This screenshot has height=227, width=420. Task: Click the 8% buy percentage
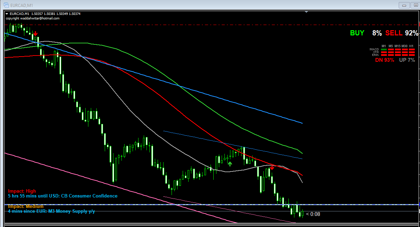[377, 33]
